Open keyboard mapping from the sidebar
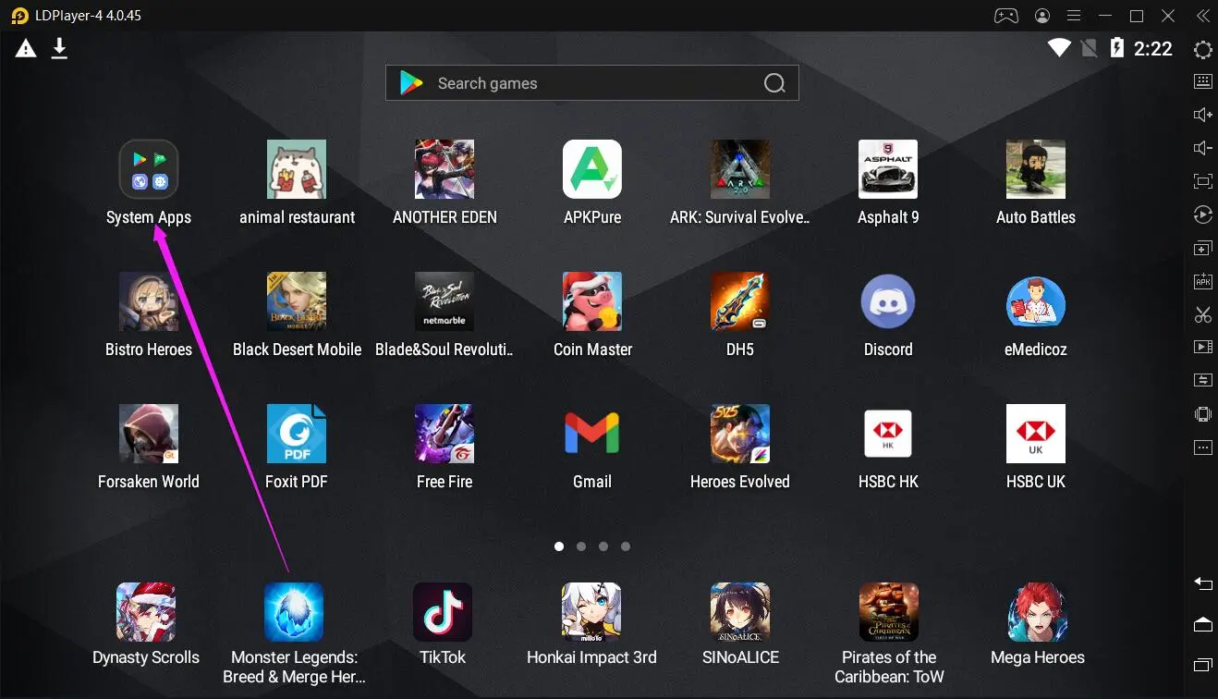 (1203, 81)
